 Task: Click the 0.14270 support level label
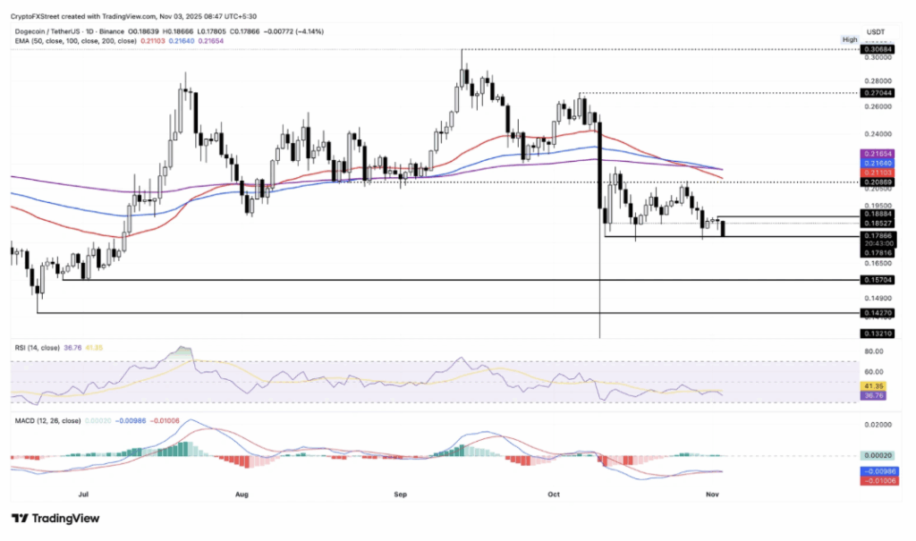point(876,313)
